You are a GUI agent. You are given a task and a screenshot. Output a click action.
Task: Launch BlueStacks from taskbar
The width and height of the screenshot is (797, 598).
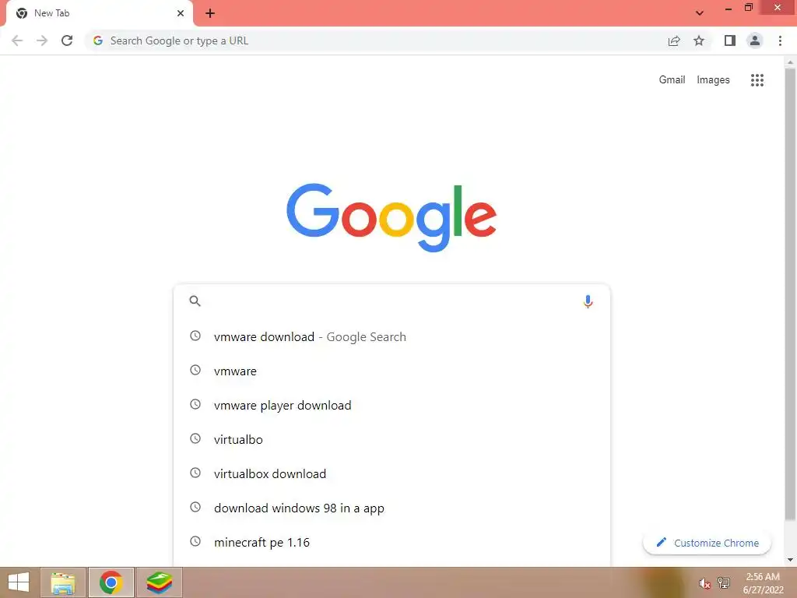[x=159, y=582]
